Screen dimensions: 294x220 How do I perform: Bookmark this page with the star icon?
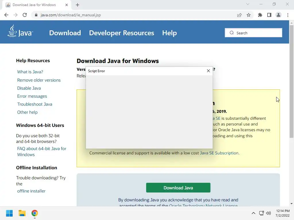[249, 15]
